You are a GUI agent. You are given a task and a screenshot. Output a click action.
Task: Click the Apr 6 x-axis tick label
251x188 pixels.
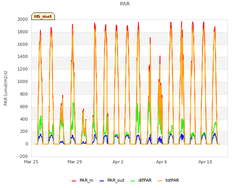click(x=162, y=162)
